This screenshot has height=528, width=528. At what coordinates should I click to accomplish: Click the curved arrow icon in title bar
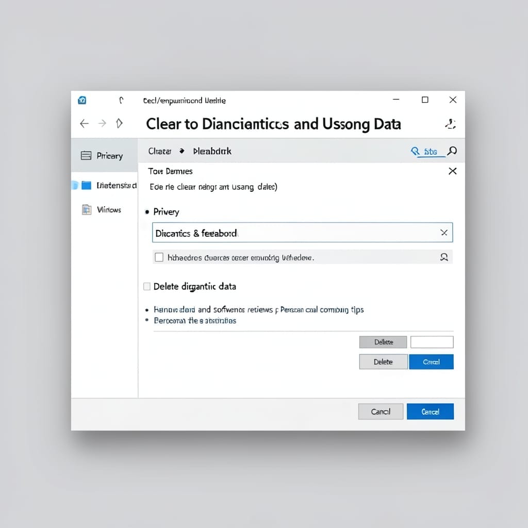pos(121,100)
